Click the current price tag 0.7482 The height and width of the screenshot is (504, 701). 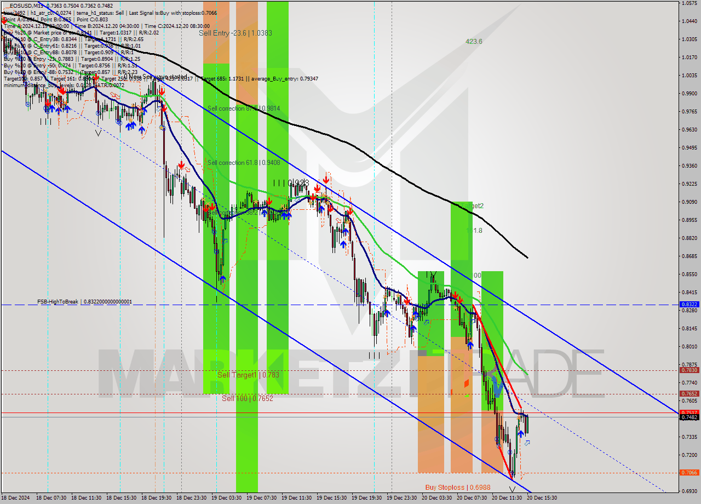[689, 417]
